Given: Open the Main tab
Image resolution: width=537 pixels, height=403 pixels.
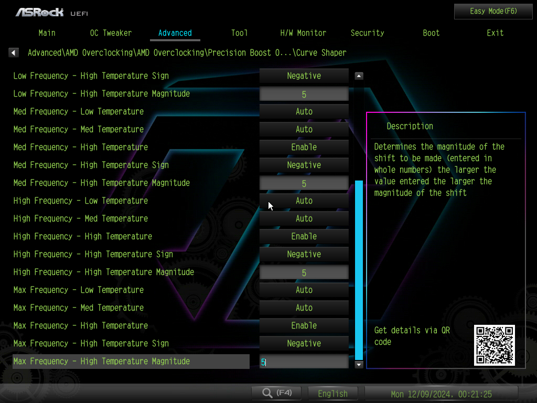Looking at the screenshot, I should coord(47,33).
